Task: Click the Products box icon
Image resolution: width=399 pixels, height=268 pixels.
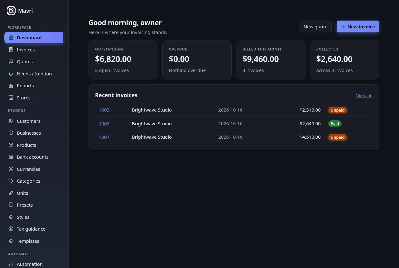Action: click(x=11, y=145)
